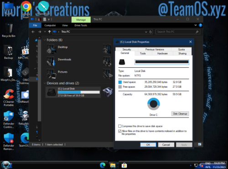This screenshot has height=169, width=228.
Task: Select the (C:) Local Disk drive entry
Action: [73, 92]
